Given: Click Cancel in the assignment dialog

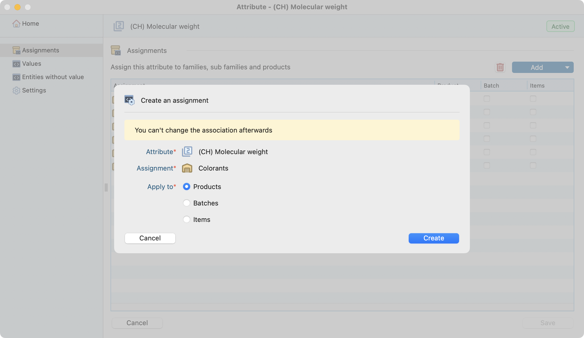Looking at the screenshot, I should (x=150, y=238).
